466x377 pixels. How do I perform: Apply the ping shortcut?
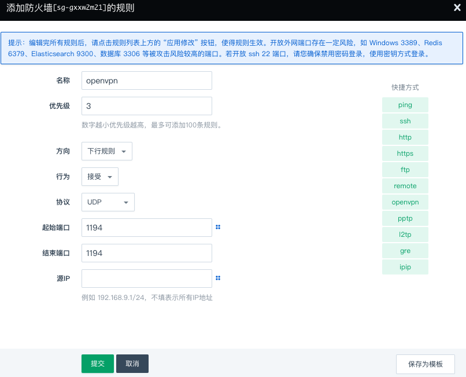pyautogui.click(x=405, y=105)
